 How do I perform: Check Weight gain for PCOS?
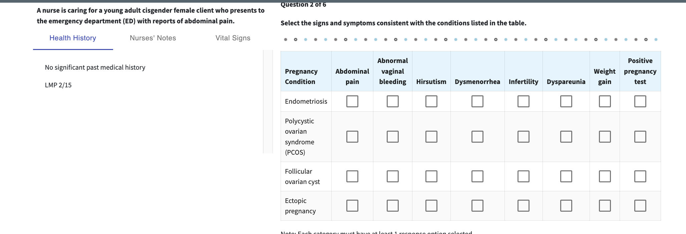coord(605,136)
